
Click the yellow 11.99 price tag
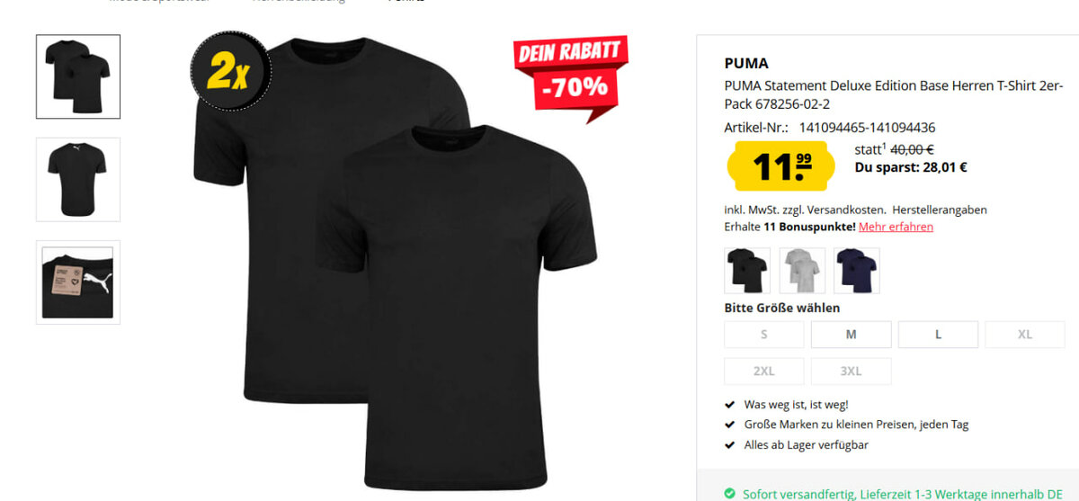click(x=774, y=166)
